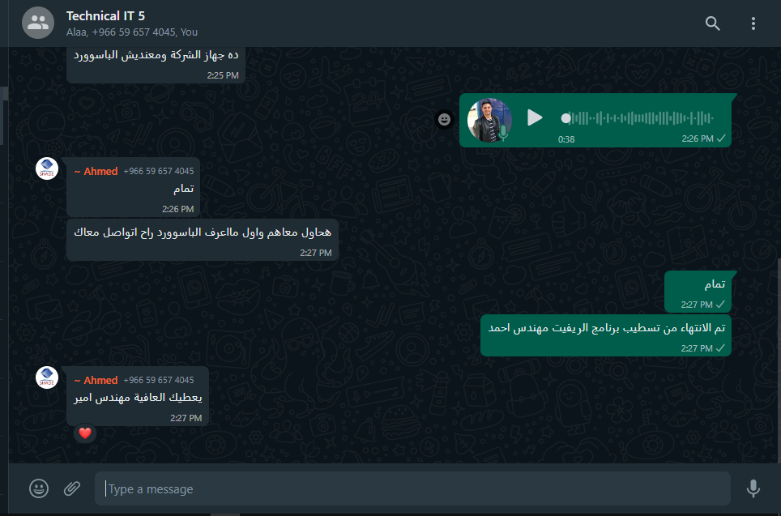Open group info via Technical IT 5 title
The width and height of the screenshot is (781, 516).
[105, 16]
